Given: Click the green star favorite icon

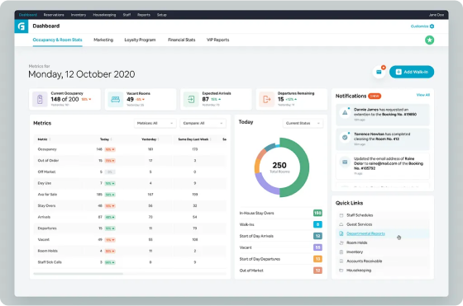Looking at the screenshot, I should (x=429, y=40).
